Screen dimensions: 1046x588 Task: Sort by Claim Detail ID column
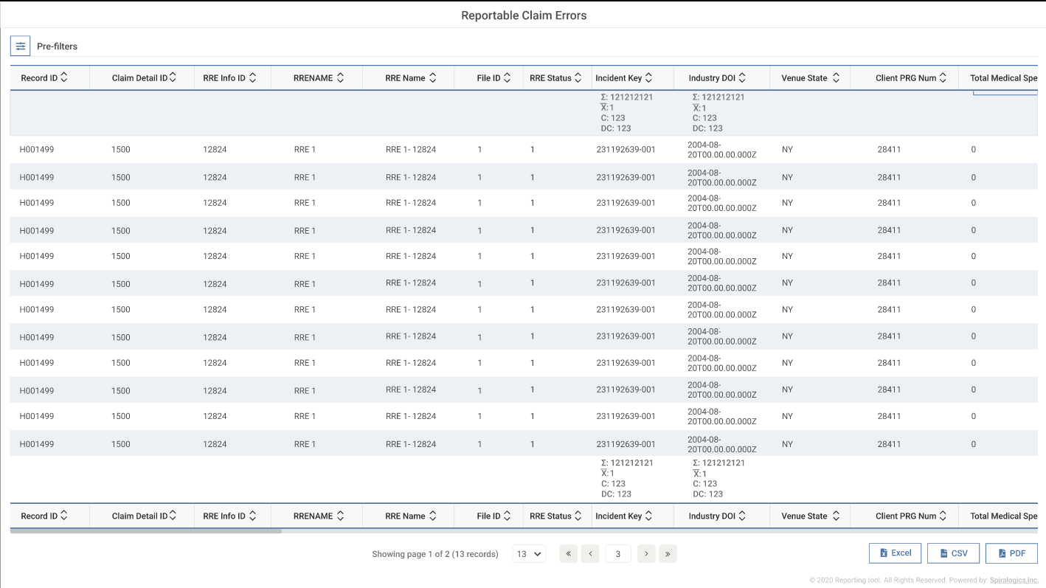click(173, 77)
